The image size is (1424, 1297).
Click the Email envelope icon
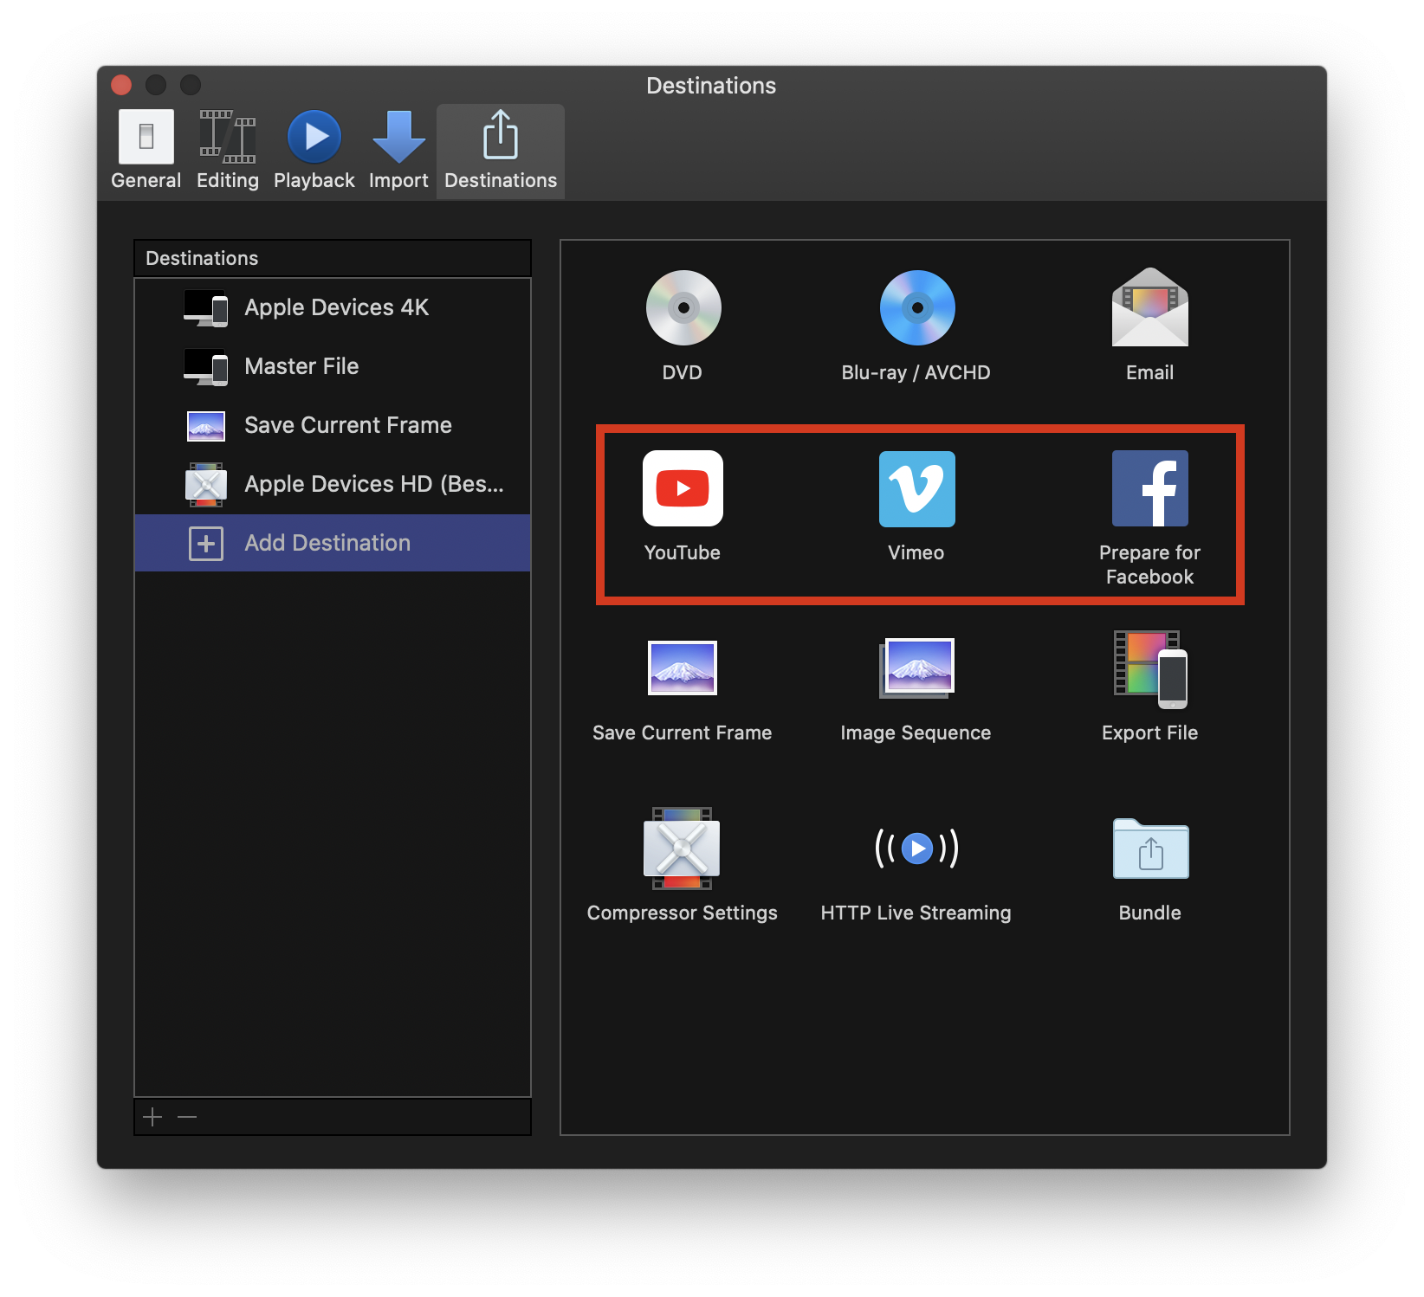click(x=1150, y=307)
